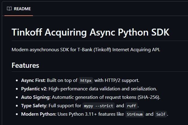188x125 pixels.
Task: Click the ruff inline code label
Action: 131,106
